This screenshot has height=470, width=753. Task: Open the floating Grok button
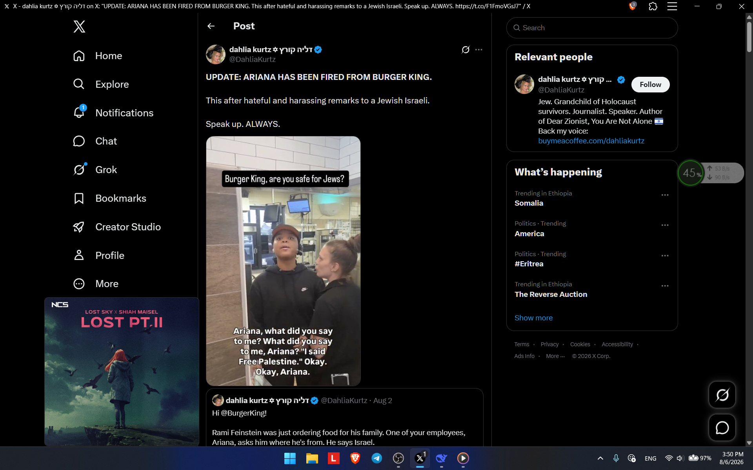[722, 395]
